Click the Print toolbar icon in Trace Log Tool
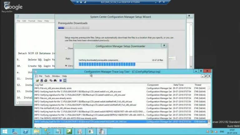This screenshot has height=135, width=240. coord(46,81)
